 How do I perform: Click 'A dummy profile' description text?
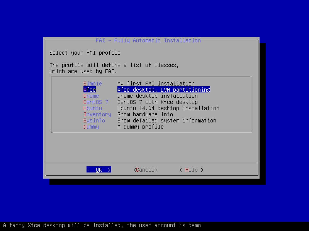point(141,127)
